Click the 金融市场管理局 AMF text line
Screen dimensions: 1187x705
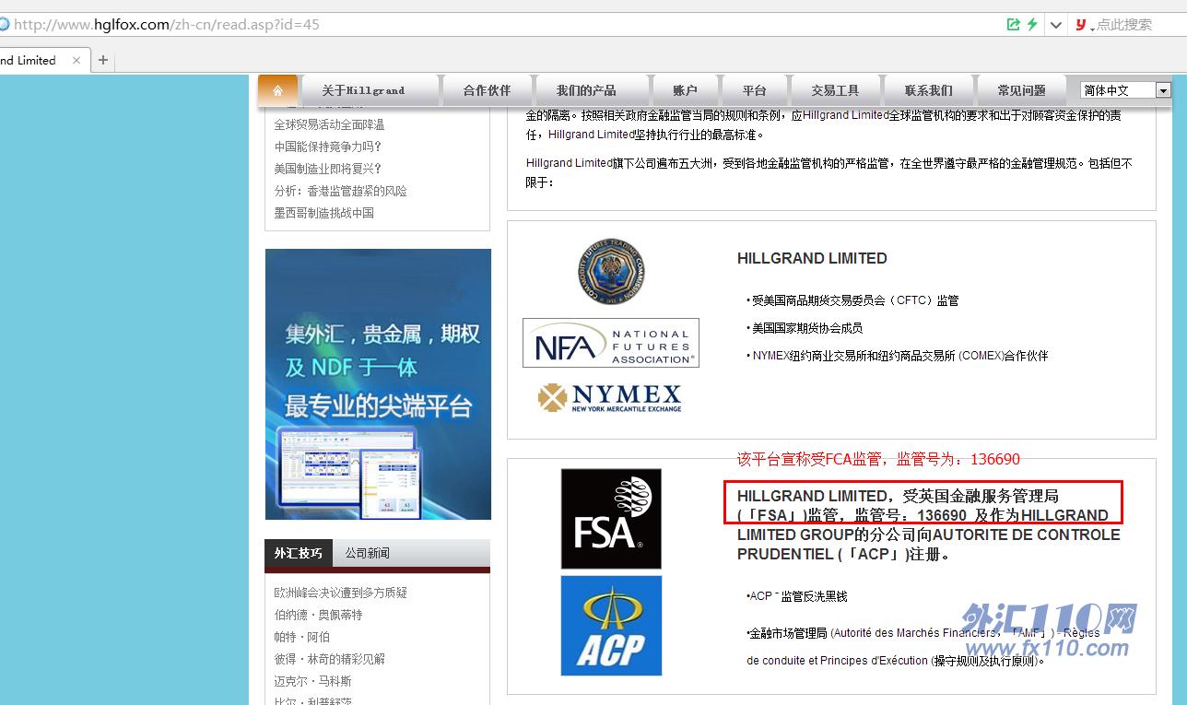point(923,633)
